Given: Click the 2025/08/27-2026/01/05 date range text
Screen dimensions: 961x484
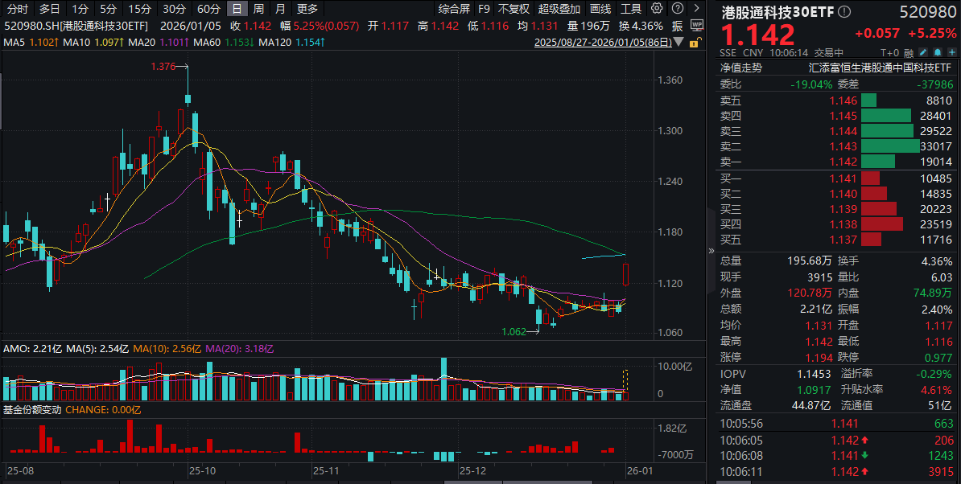Looking at the screenshot, I should 603,42.
